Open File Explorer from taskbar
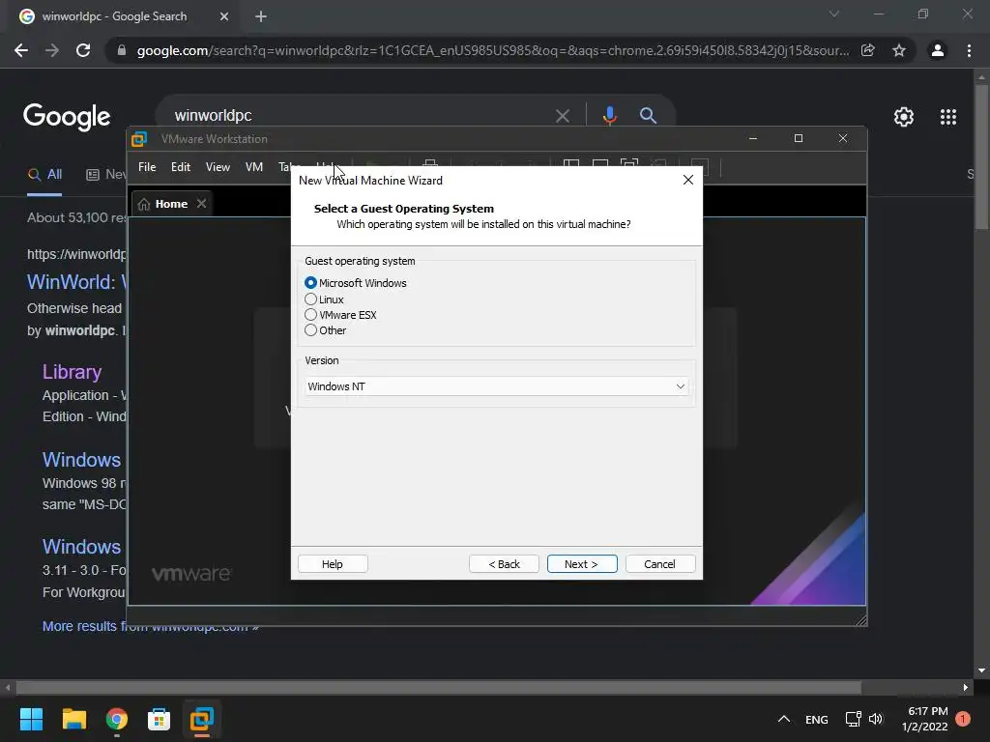990x742 pixels. click(x=73, y=719)
